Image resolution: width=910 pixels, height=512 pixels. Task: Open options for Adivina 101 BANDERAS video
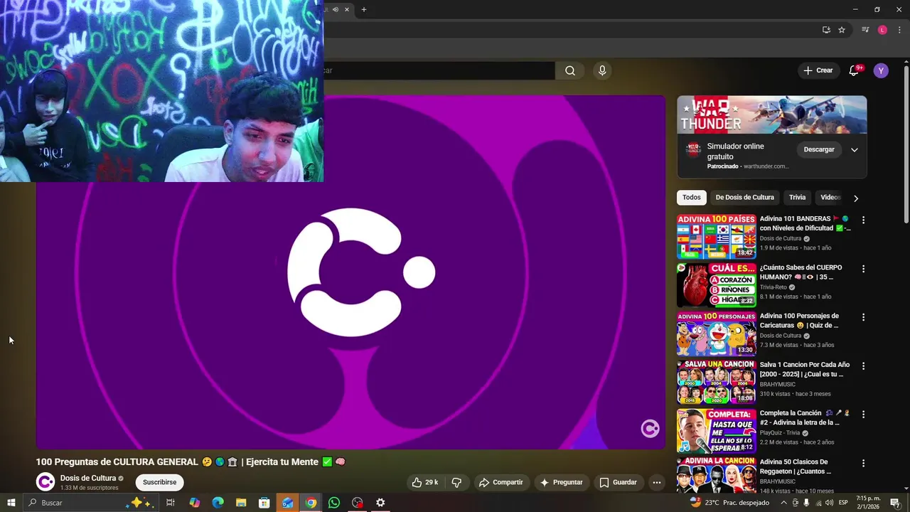863,220
